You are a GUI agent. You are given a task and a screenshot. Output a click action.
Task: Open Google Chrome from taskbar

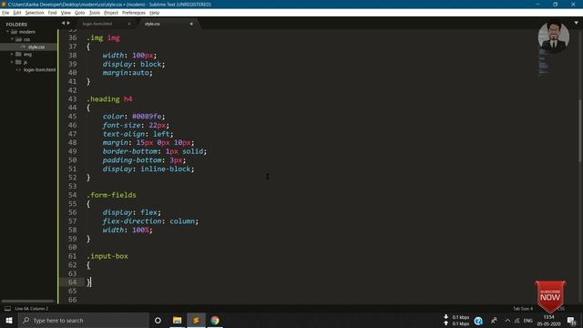click(x=215, y=320)
